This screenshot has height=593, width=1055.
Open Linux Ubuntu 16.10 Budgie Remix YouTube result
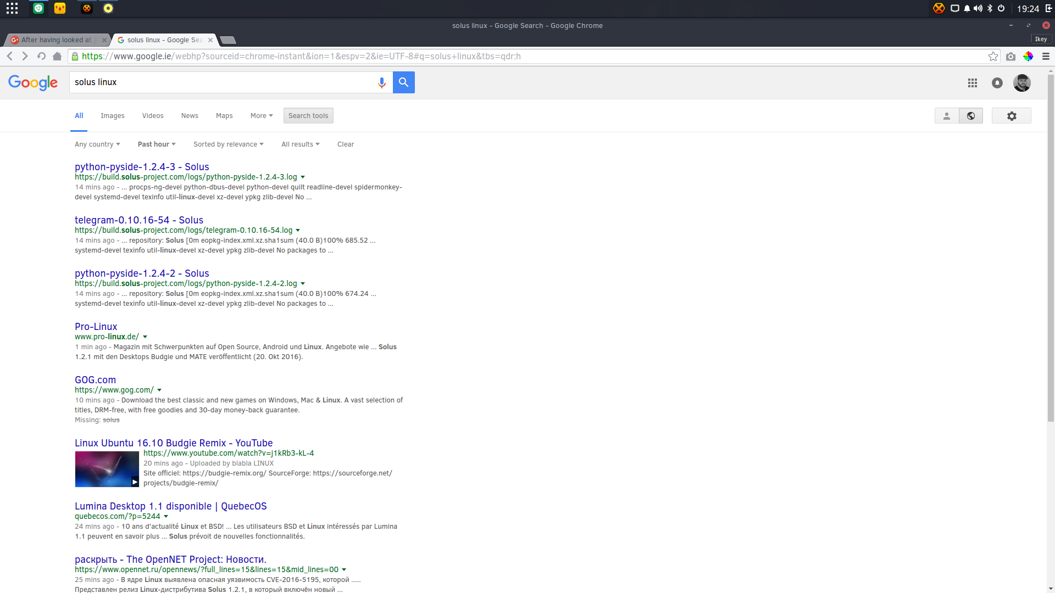174,443
